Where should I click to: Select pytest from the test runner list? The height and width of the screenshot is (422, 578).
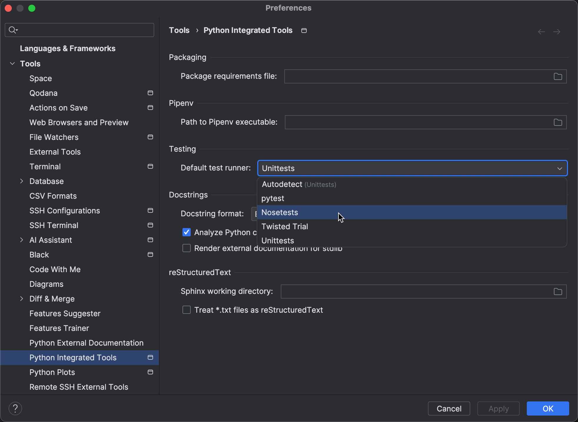click(x=273, y=198)
